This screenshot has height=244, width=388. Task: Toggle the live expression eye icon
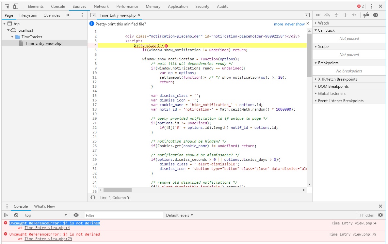76,215
